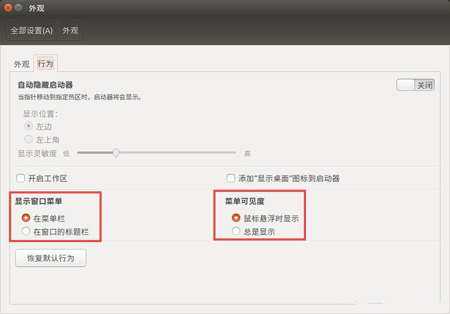Close the 外观 settings window
450x314 pixels.
tap(8, 8)
